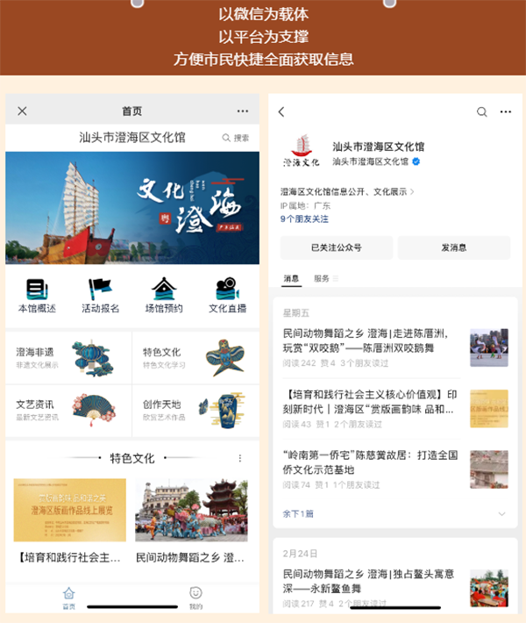
Task: Open the folk dance photo thumbnail
Action: (191, 510)
